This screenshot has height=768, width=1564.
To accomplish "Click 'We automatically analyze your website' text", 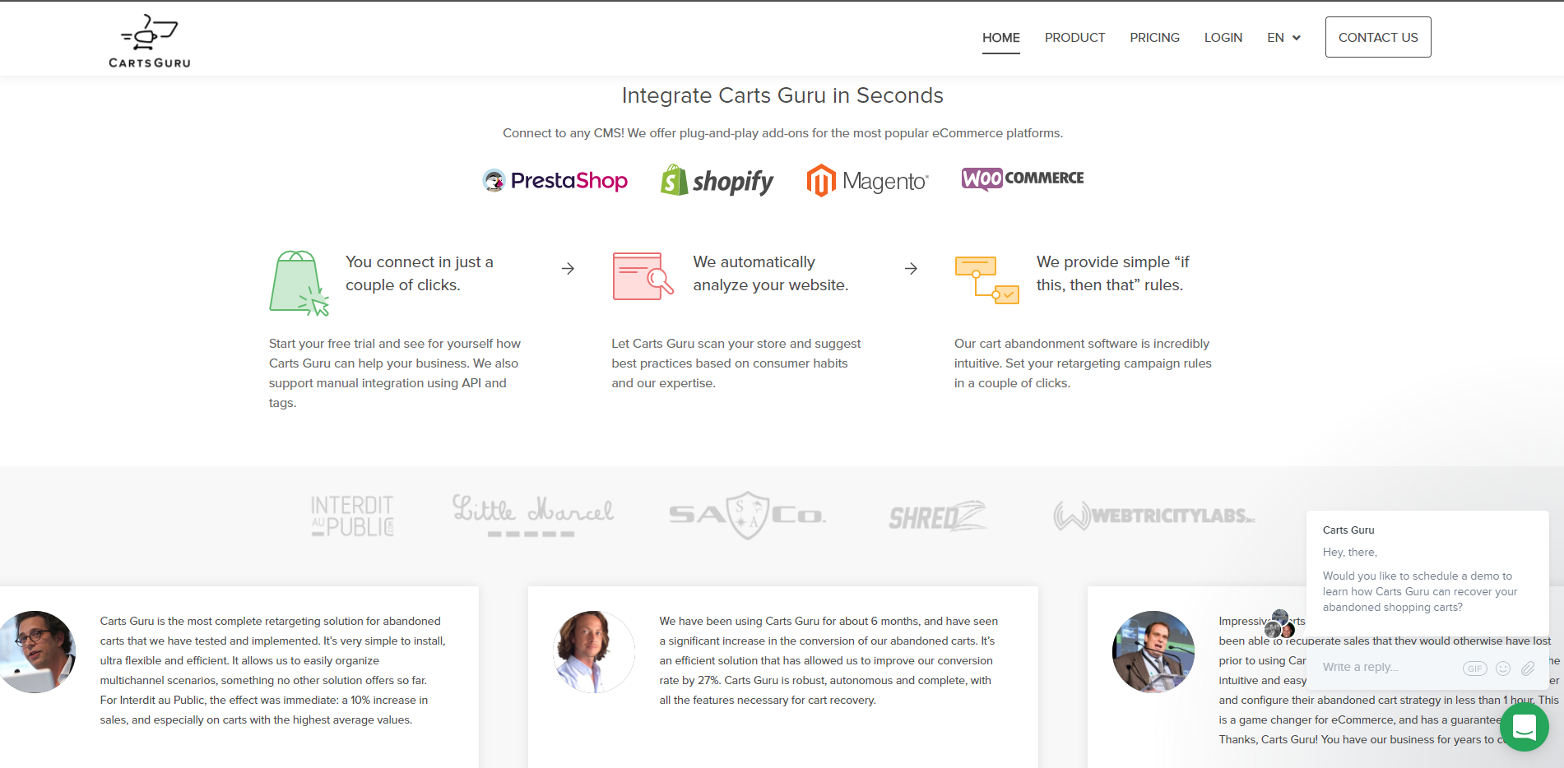I will [x=771, y=273].
